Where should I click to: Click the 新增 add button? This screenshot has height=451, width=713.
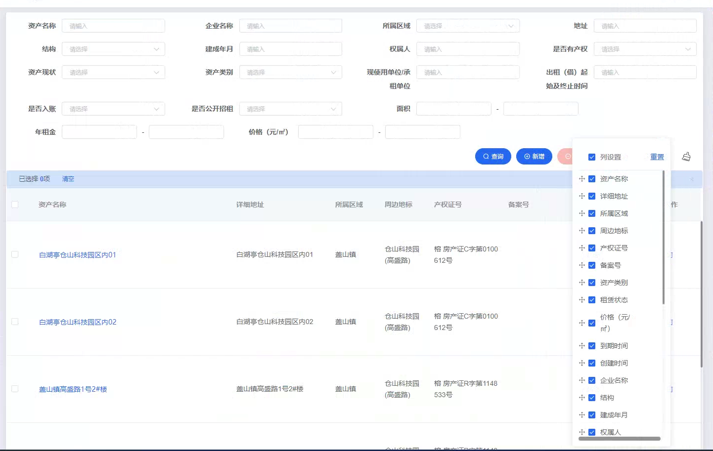(x=534, y=156)
